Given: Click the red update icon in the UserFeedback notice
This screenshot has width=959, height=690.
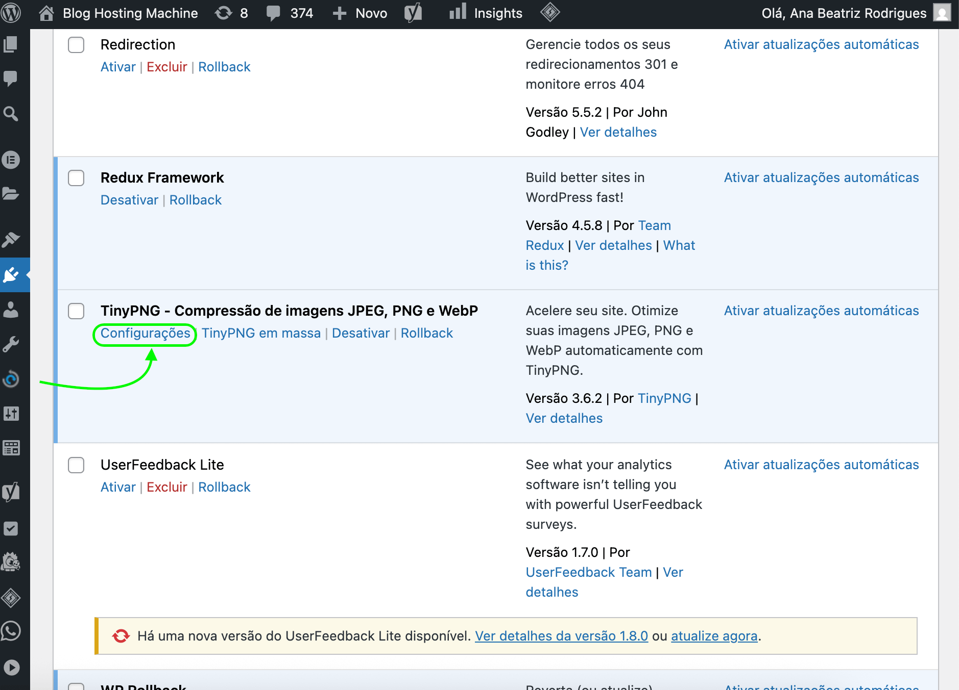Looking at the screenshot, I should pyautogui.click(x=121, y=636).
